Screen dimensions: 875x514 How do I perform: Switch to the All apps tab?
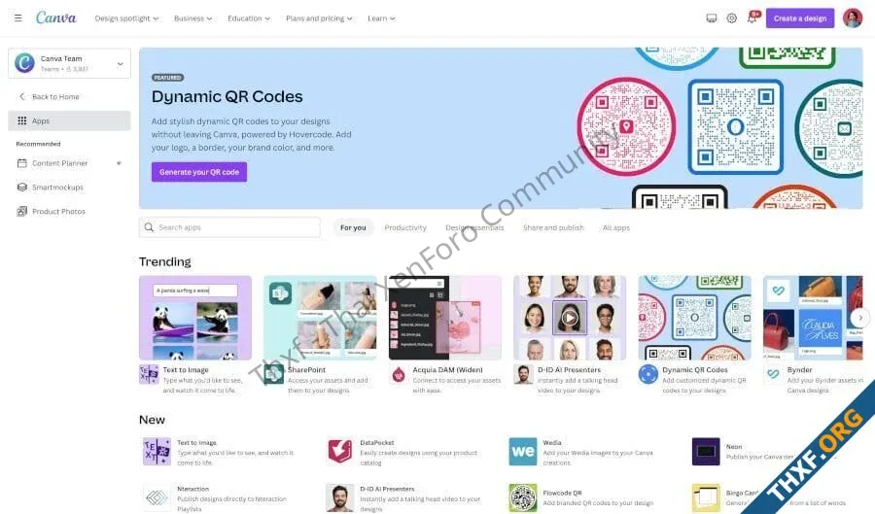[616, 227]
